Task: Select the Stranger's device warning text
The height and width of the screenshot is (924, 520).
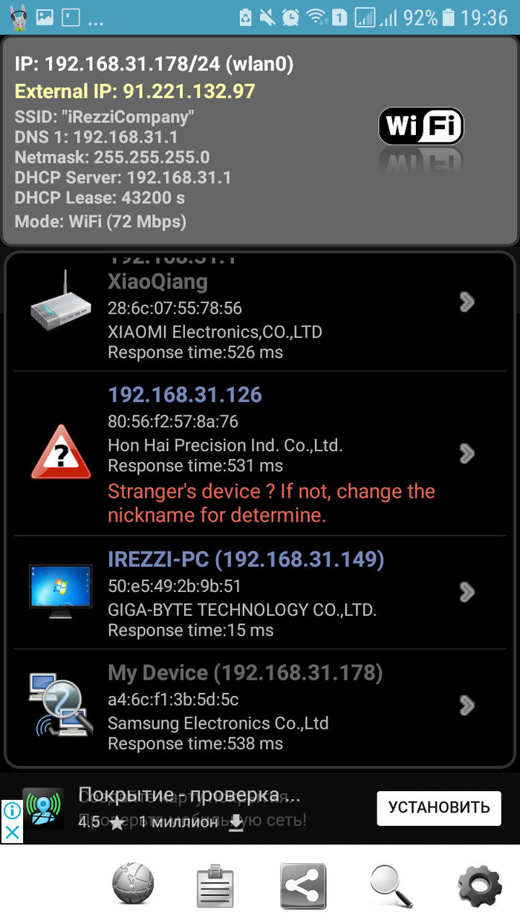Action: point(271,503)
